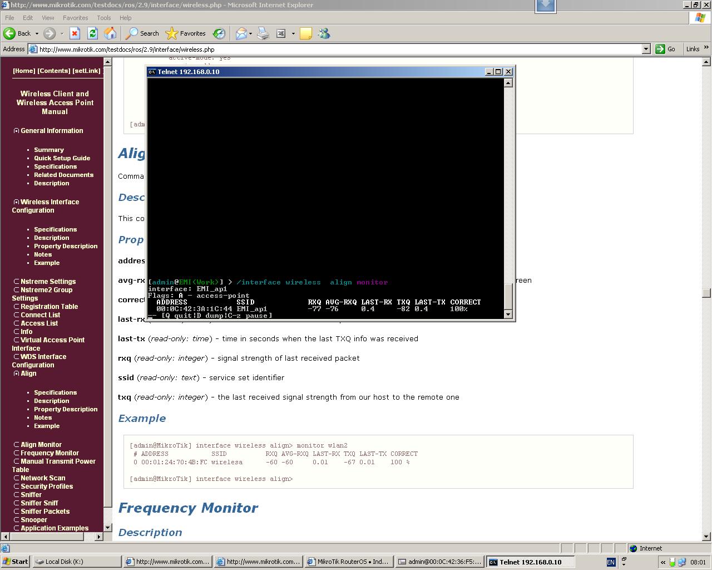Open the Back button history dropdown arrow
The image size is (712, 570).
pos(37,33)
